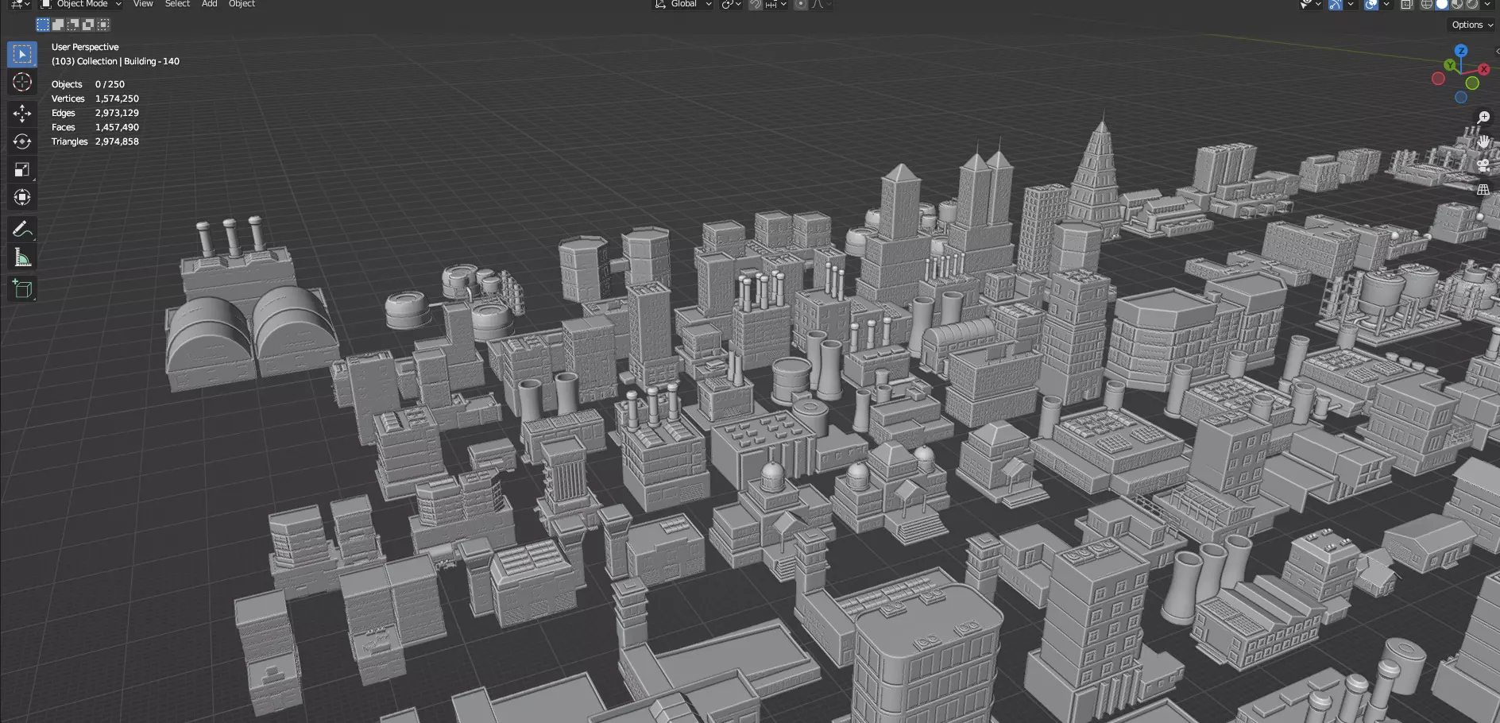Screen dimensions: 1500x723
Task: Open proportional editing falloff dropdown
Action: click(x=821, y=4)
